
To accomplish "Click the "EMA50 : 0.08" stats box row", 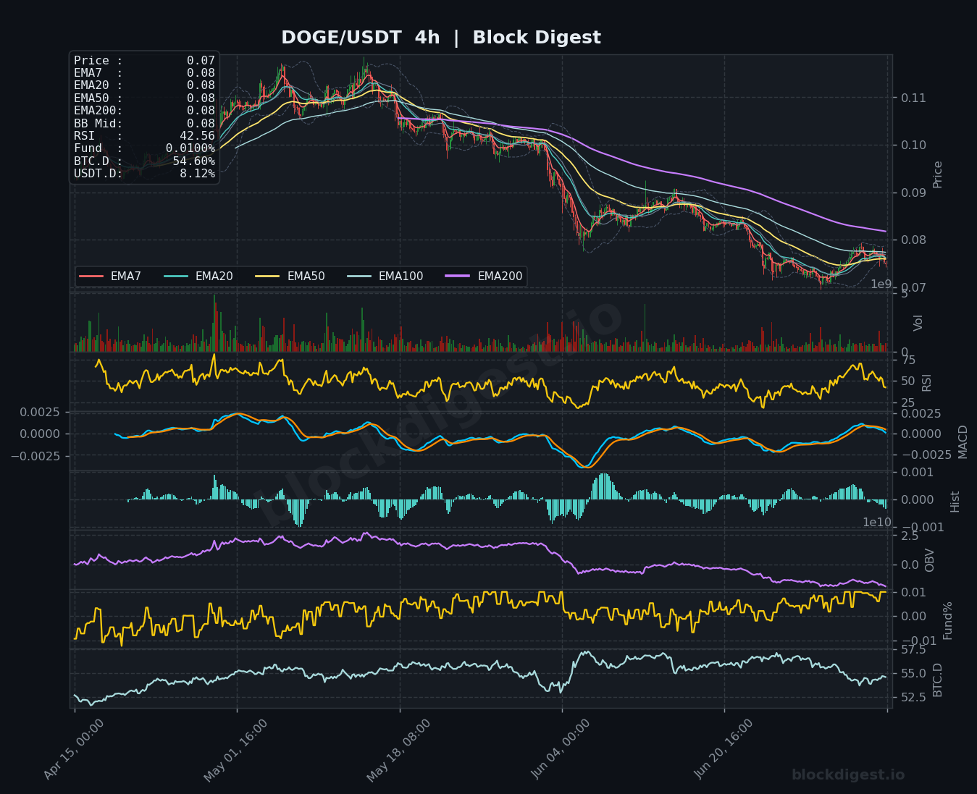I will [144, 98].
